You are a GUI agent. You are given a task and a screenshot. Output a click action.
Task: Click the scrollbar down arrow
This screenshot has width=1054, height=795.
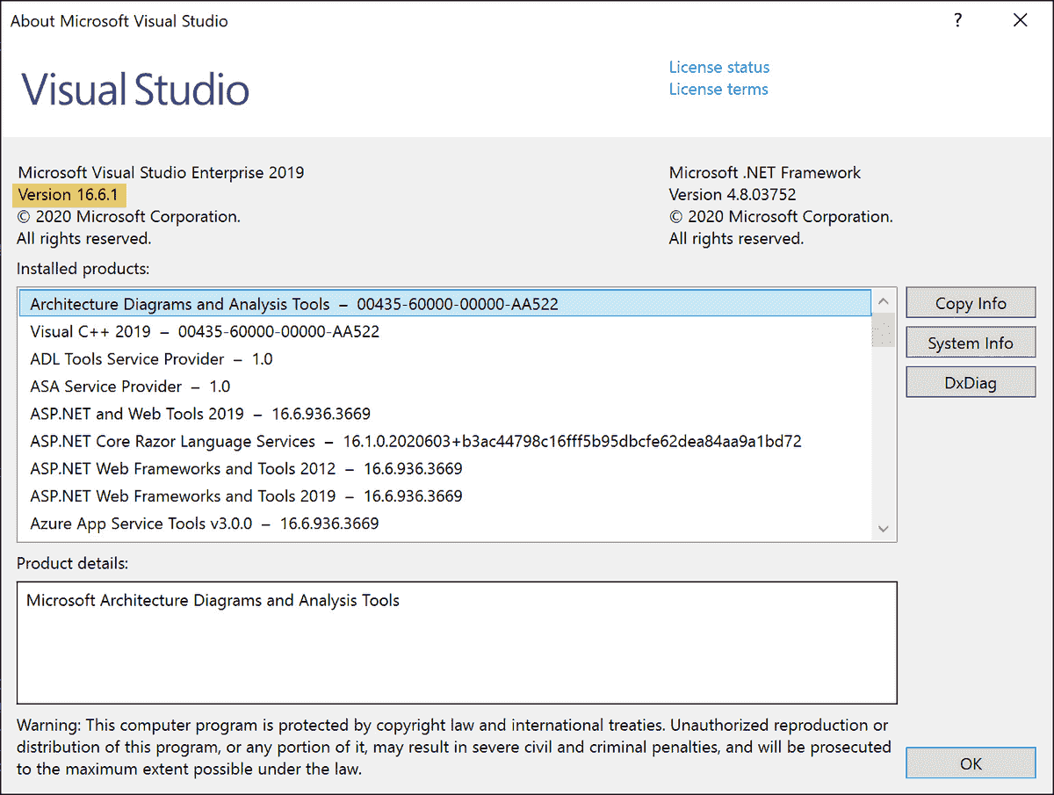[x=883, y=529]
